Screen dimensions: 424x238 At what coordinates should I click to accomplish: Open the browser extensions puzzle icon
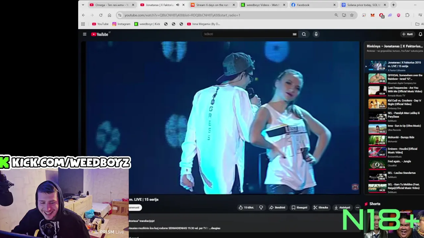click(407, 15)
